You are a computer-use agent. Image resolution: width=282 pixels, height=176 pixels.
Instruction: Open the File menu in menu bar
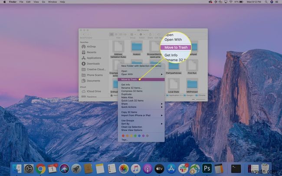(x=21, y=2)
